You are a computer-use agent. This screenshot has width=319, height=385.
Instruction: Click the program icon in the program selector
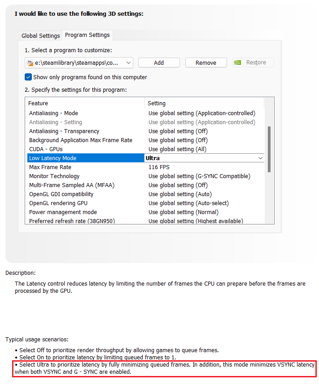[x=31, y=63]
